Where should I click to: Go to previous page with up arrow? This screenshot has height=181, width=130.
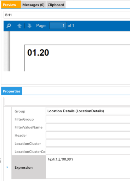click(x=19, y=26)
